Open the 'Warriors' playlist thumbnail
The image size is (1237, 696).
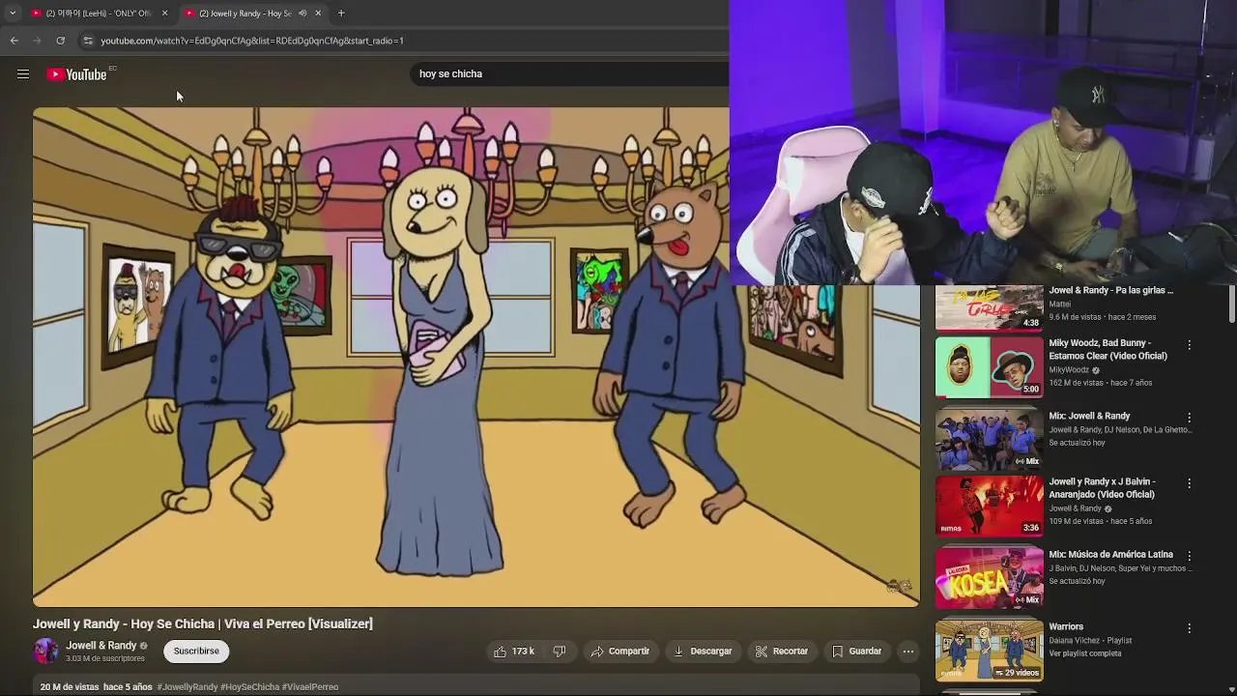click(989, 650)
